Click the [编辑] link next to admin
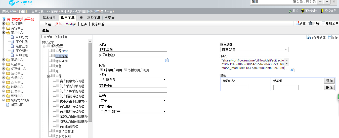This screenshot has height=138, width=339. point(23,11)
